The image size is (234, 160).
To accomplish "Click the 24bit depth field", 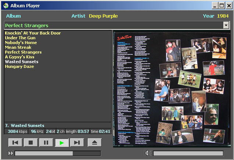I will [x=51, y=131].
